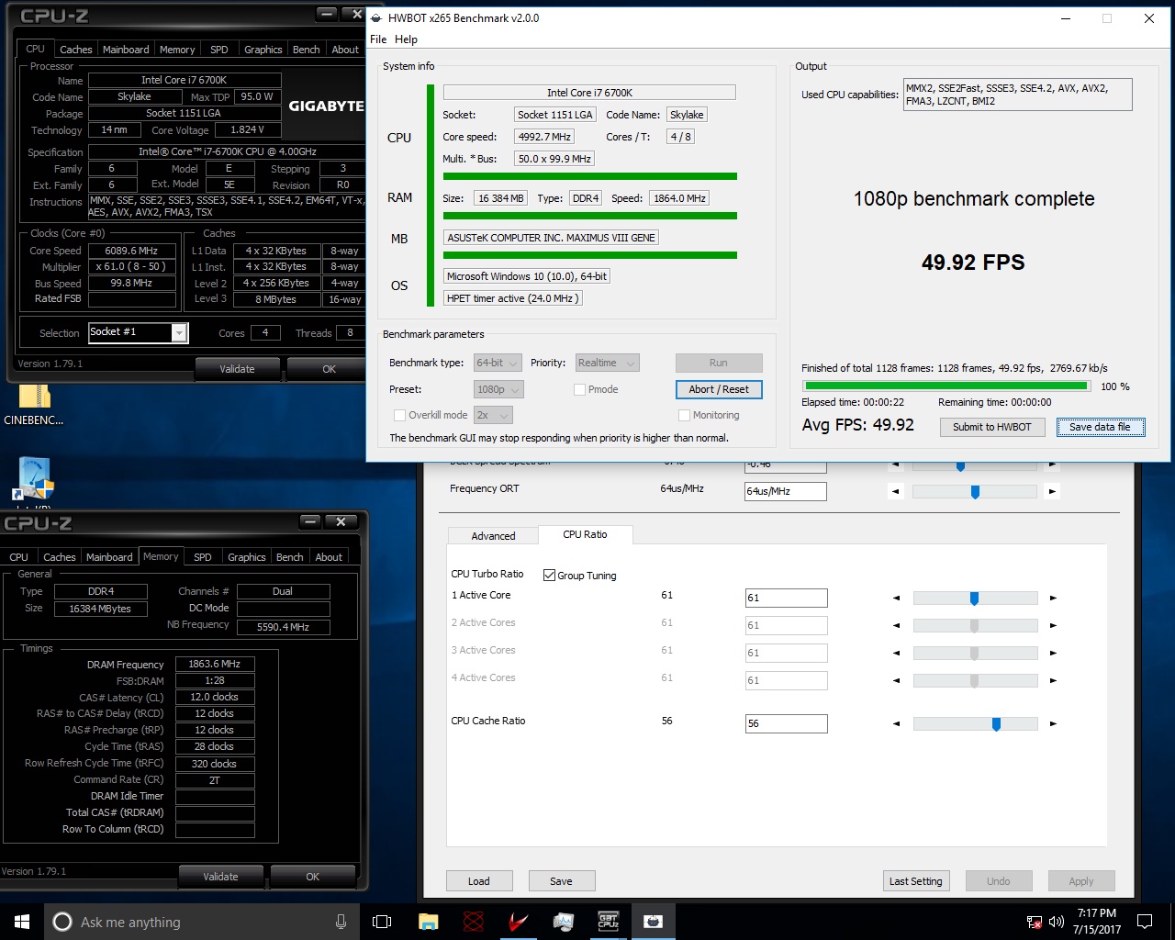Open the GBT CPU-Z taskbar icon
Screen dimensions: 1175x940
(609, 922)
